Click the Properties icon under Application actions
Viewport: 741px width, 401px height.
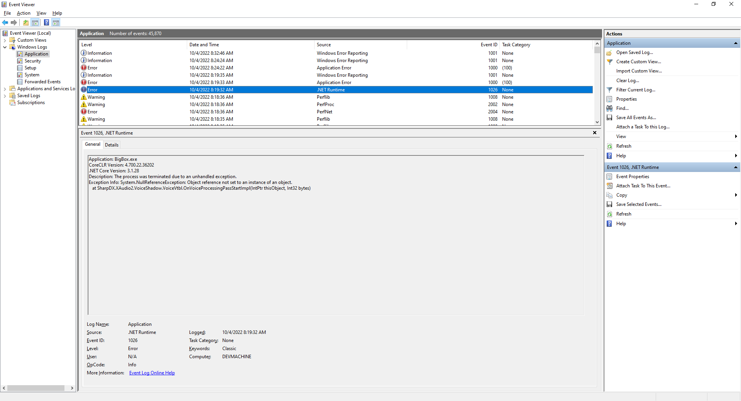click(x=609, y=99)
